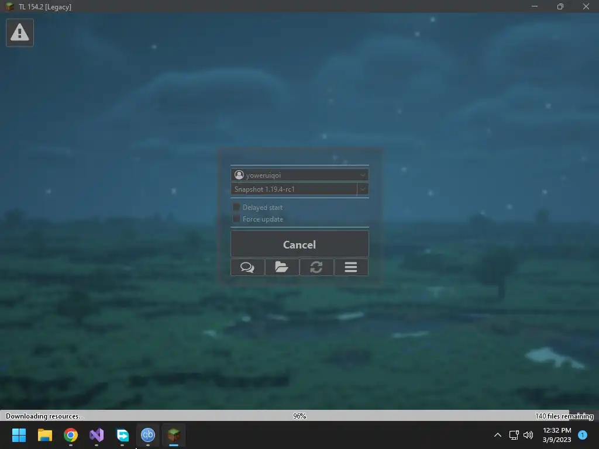This screenshot has width=599, height=449.
Task: Click the Downloading resources status text
Action: [44, 416]
